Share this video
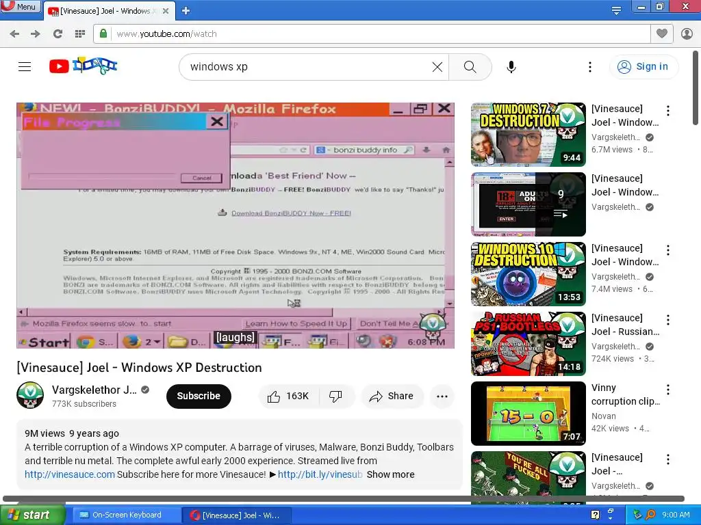This screenshot has height=525, width=701. [x=392, y=396]
